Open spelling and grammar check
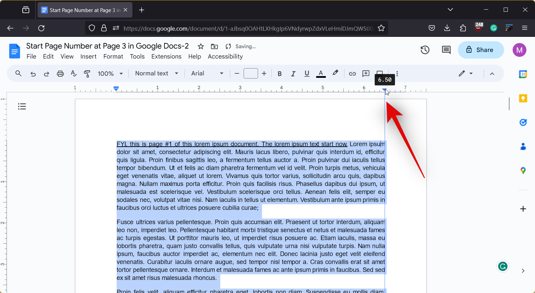Screen dimensions: 535x293 74,74
